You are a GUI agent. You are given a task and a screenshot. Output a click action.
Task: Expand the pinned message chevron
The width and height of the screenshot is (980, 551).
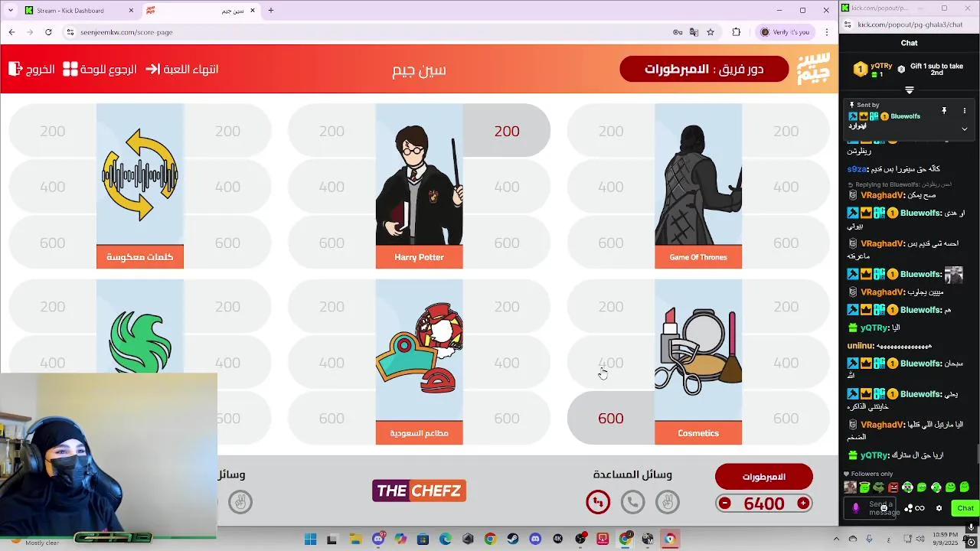pos(965,129)
